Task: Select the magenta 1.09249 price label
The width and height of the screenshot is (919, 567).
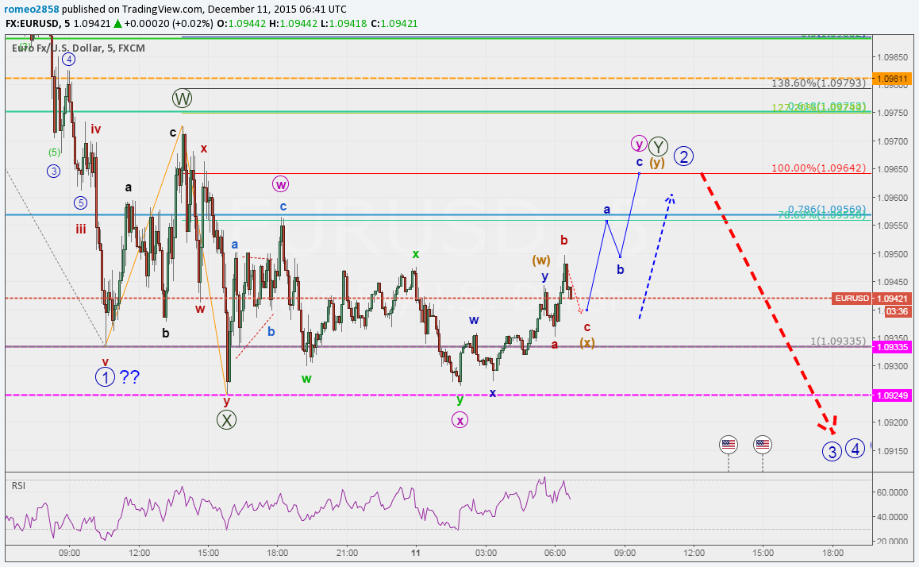Action: [891, 395]
